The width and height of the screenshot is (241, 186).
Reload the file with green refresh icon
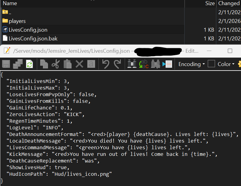[29, 64]
